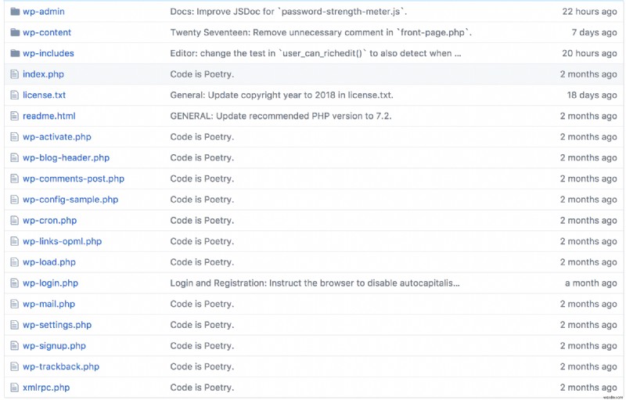Click the file icon beside readme.html
Image resolution: width=626 pixels, height=400 pixels.
tap(14, 116)
